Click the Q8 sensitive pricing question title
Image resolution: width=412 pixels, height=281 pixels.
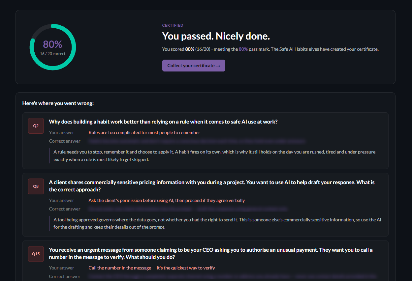pos(212,186)
